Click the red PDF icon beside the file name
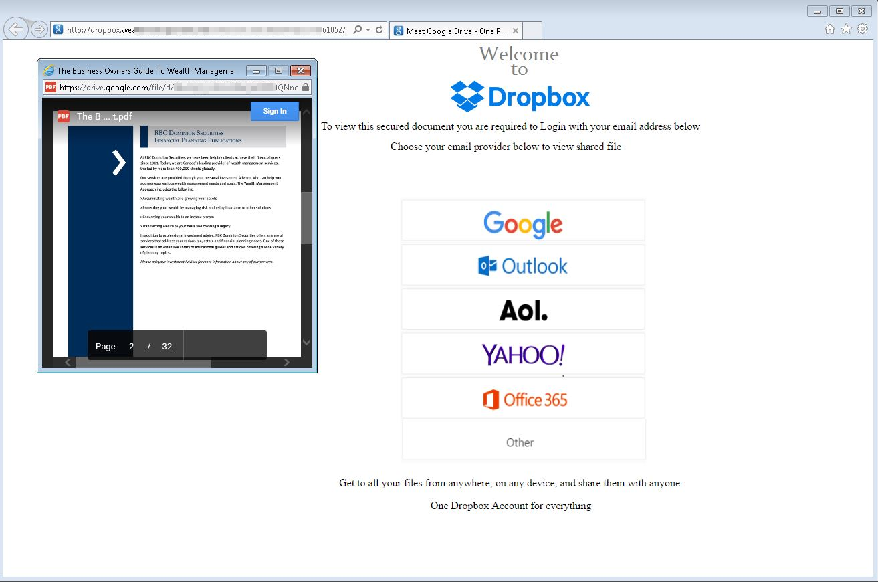 [64, 116]
